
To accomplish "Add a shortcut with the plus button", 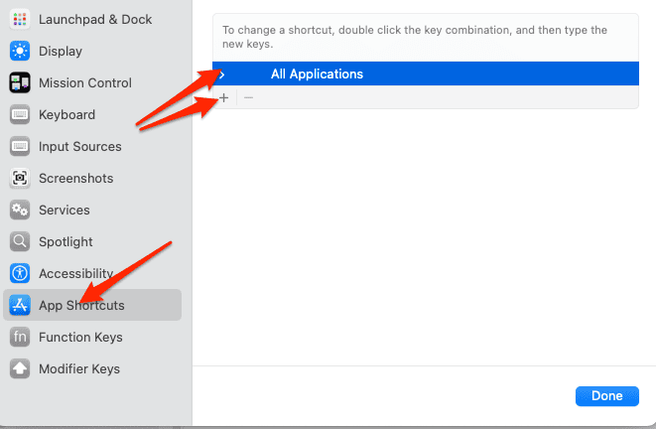I will point(224,97).
